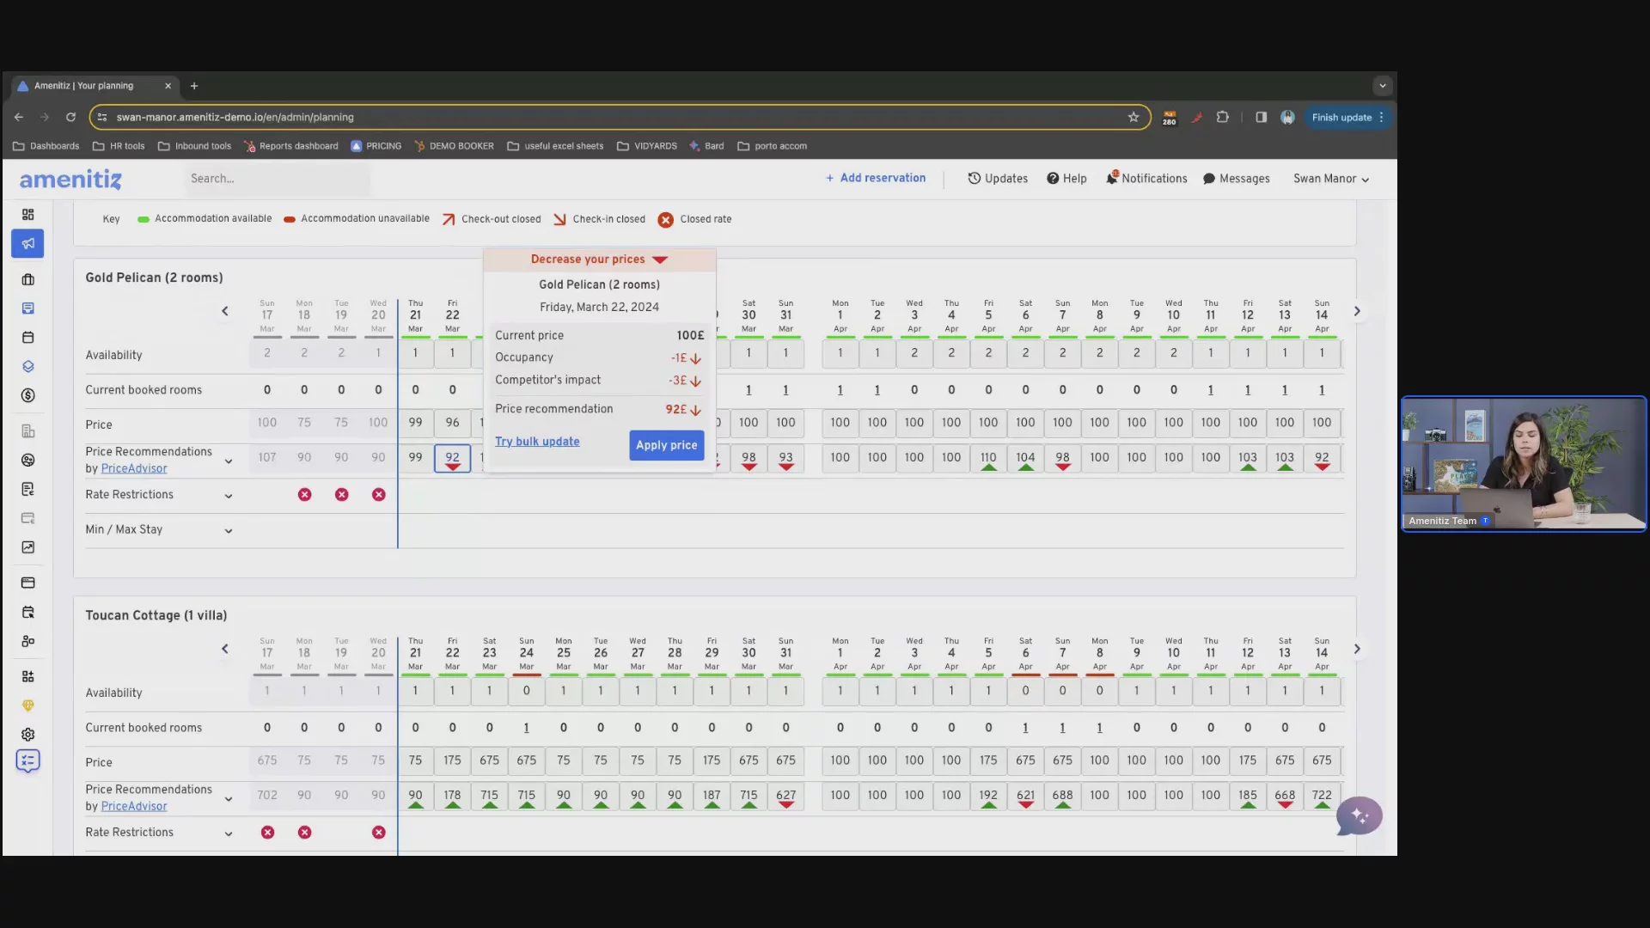Screen dimensions: 1650x928
Task: Expand Toucan Cottage Rate Restrictions row
Action: tap(229, 833)
